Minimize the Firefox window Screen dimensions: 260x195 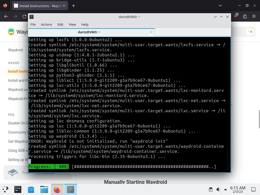tap(239, 6)
